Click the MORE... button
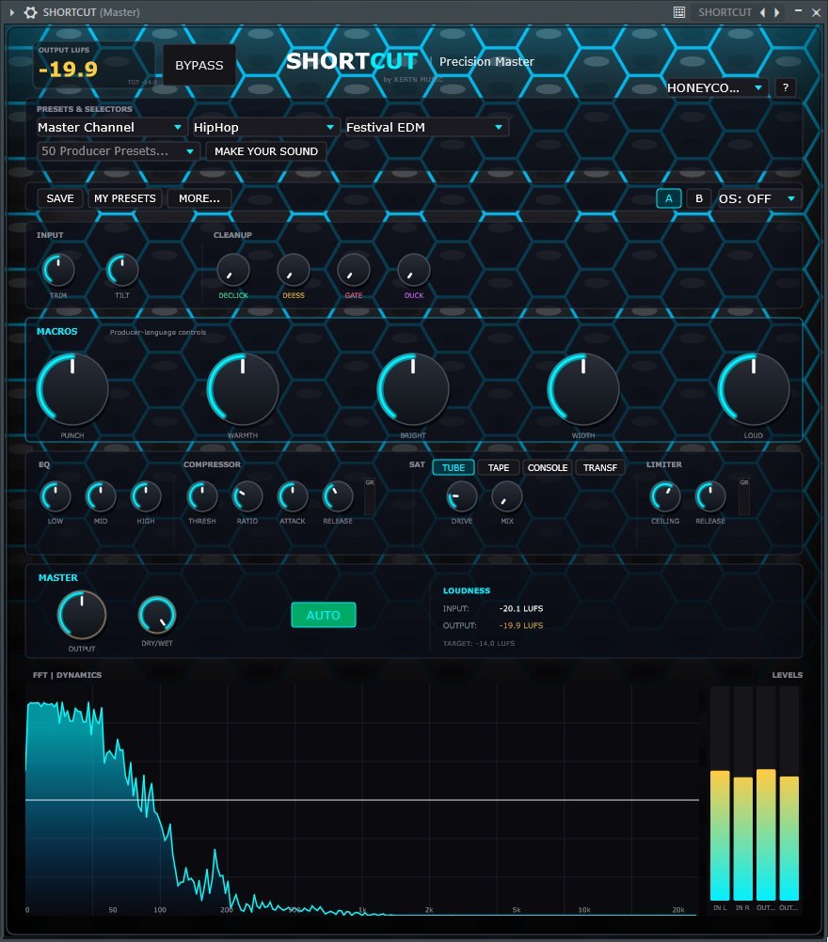This screenshot has width=828, height=942. tap(199, 198)
